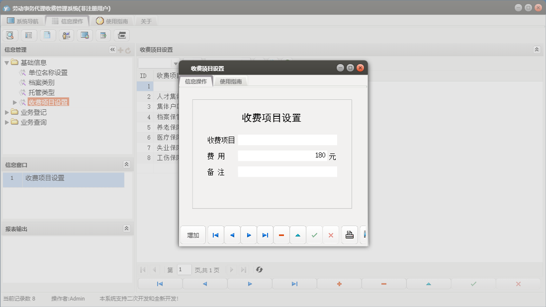
Task: Click the red minus delete icon in dialog
Action: click(x=281, y=235)
